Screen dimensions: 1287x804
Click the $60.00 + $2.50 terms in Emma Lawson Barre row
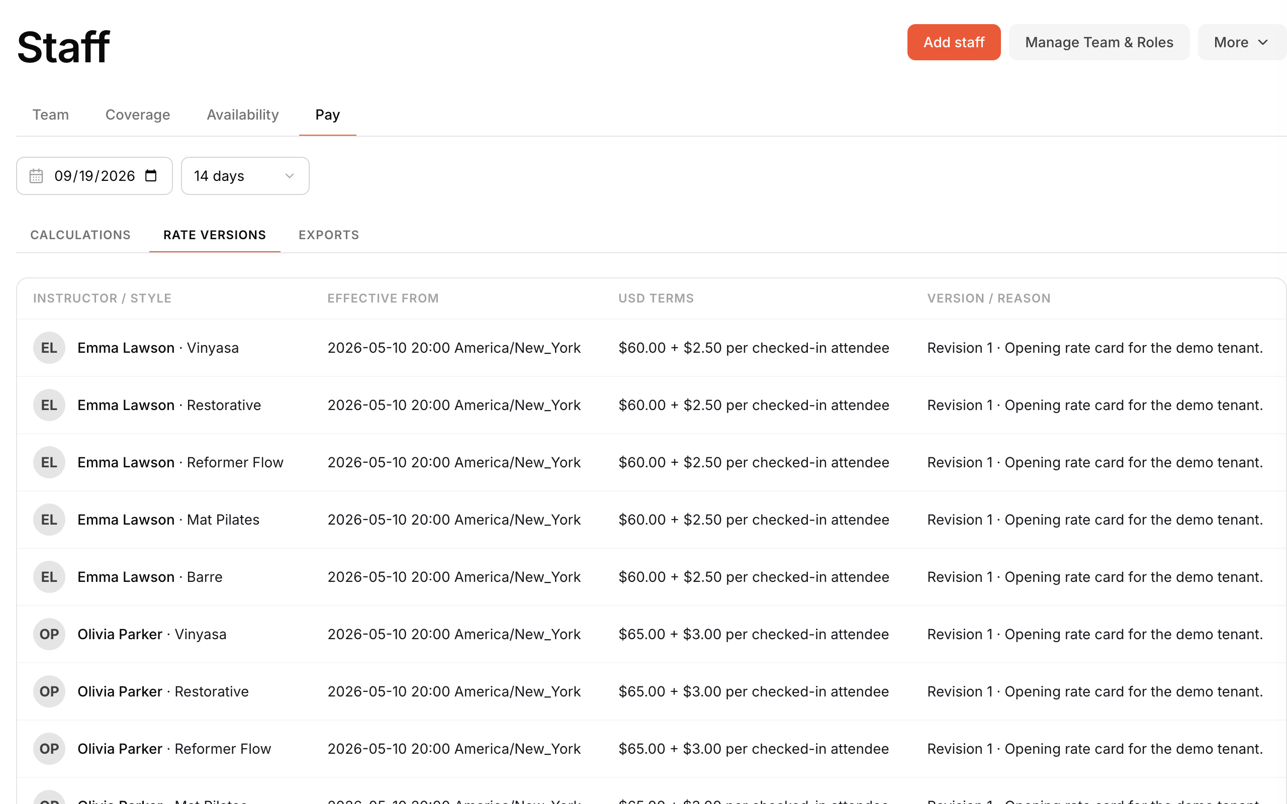click(754, 577)
